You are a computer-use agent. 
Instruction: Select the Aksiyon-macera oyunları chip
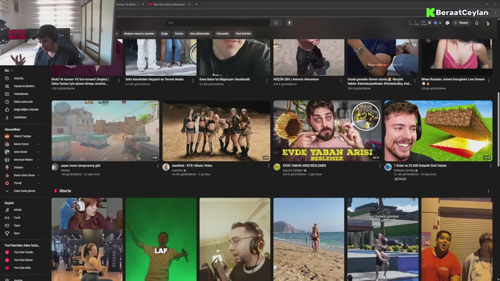[x=139, y=34]
